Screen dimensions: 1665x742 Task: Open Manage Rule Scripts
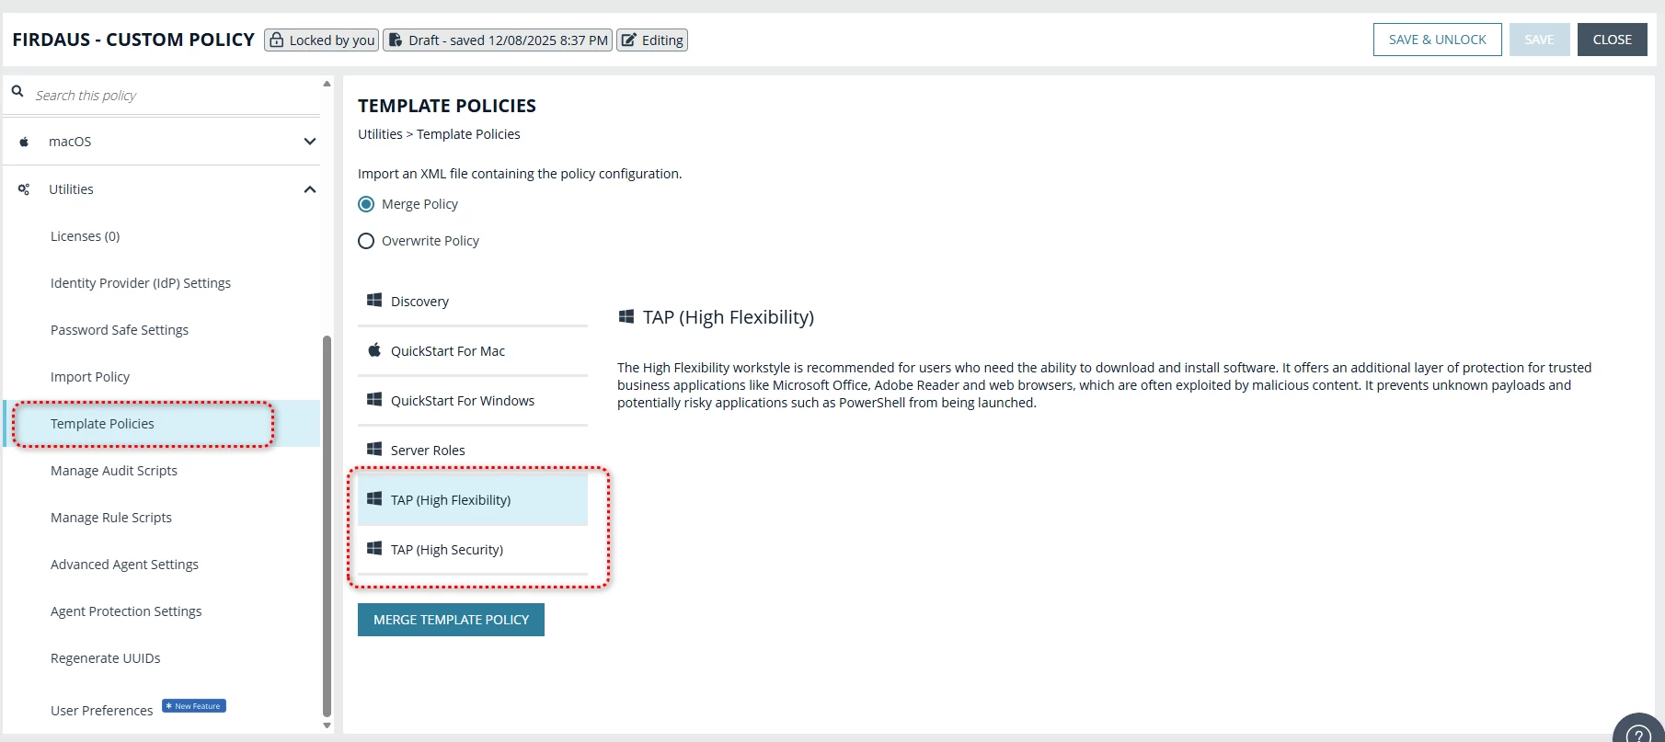point(111,518)
